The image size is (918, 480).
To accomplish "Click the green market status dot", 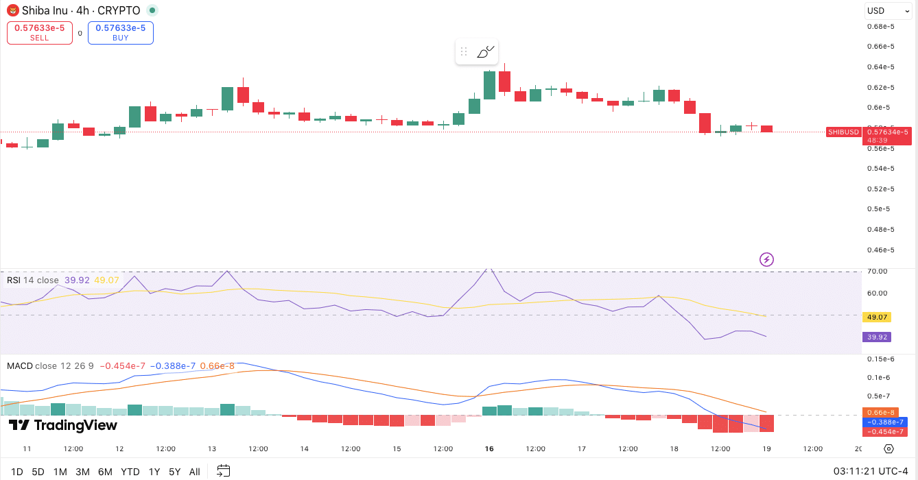I will coord(150,10).
